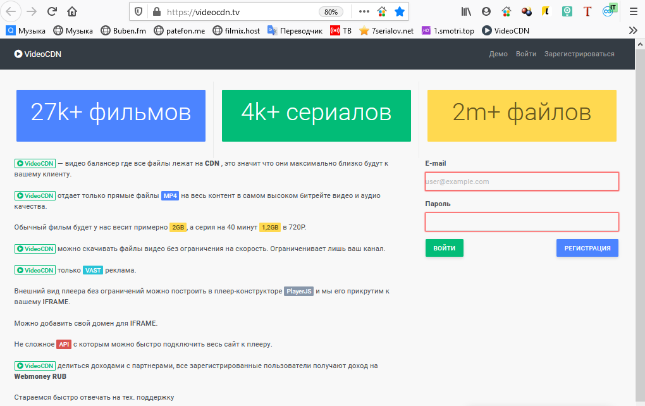Image resolution: width=645 pixels, height=406 pixels.
Task: Click the Firefox account avatar icon
Action: tap(486, 11)
